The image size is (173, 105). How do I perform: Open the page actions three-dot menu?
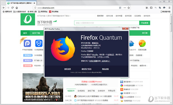coord(125,8)
